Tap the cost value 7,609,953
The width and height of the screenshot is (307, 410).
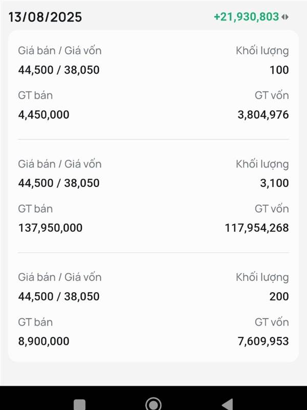(x=263, y=341)
